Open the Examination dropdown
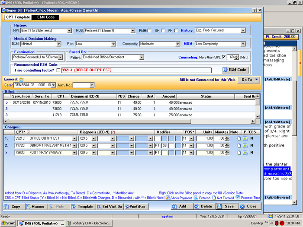The height and width of the screenshot is (227, 303). click(61, 58)
